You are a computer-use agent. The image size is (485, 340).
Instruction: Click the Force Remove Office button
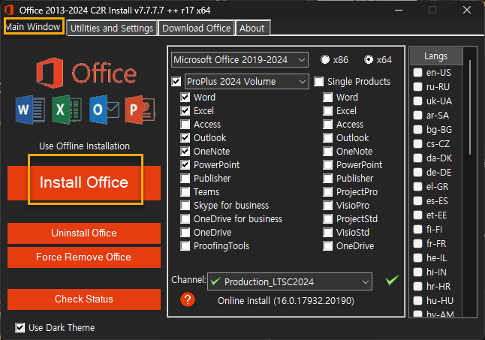pyautogui.click(x=84, y=257)
